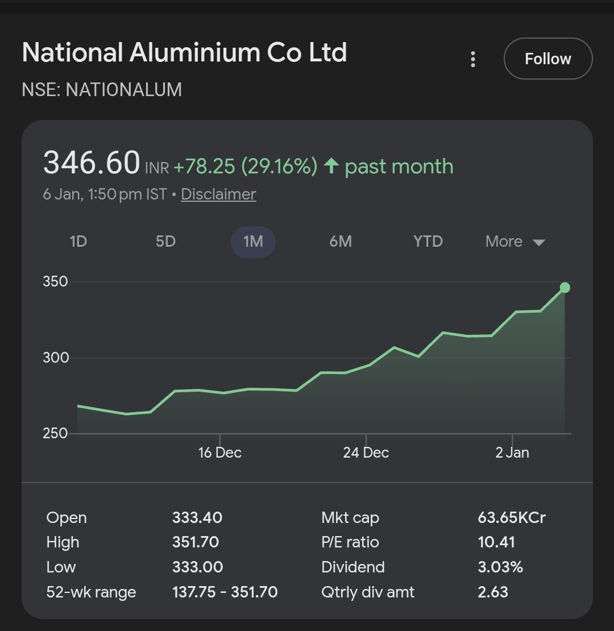
Task: Click the P/E ratio value 10.41
Action: (x=496, y=542)
